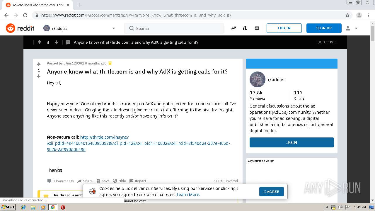Hide this post
The width and height of the screenshot is (375, 211).
(120, 181)
